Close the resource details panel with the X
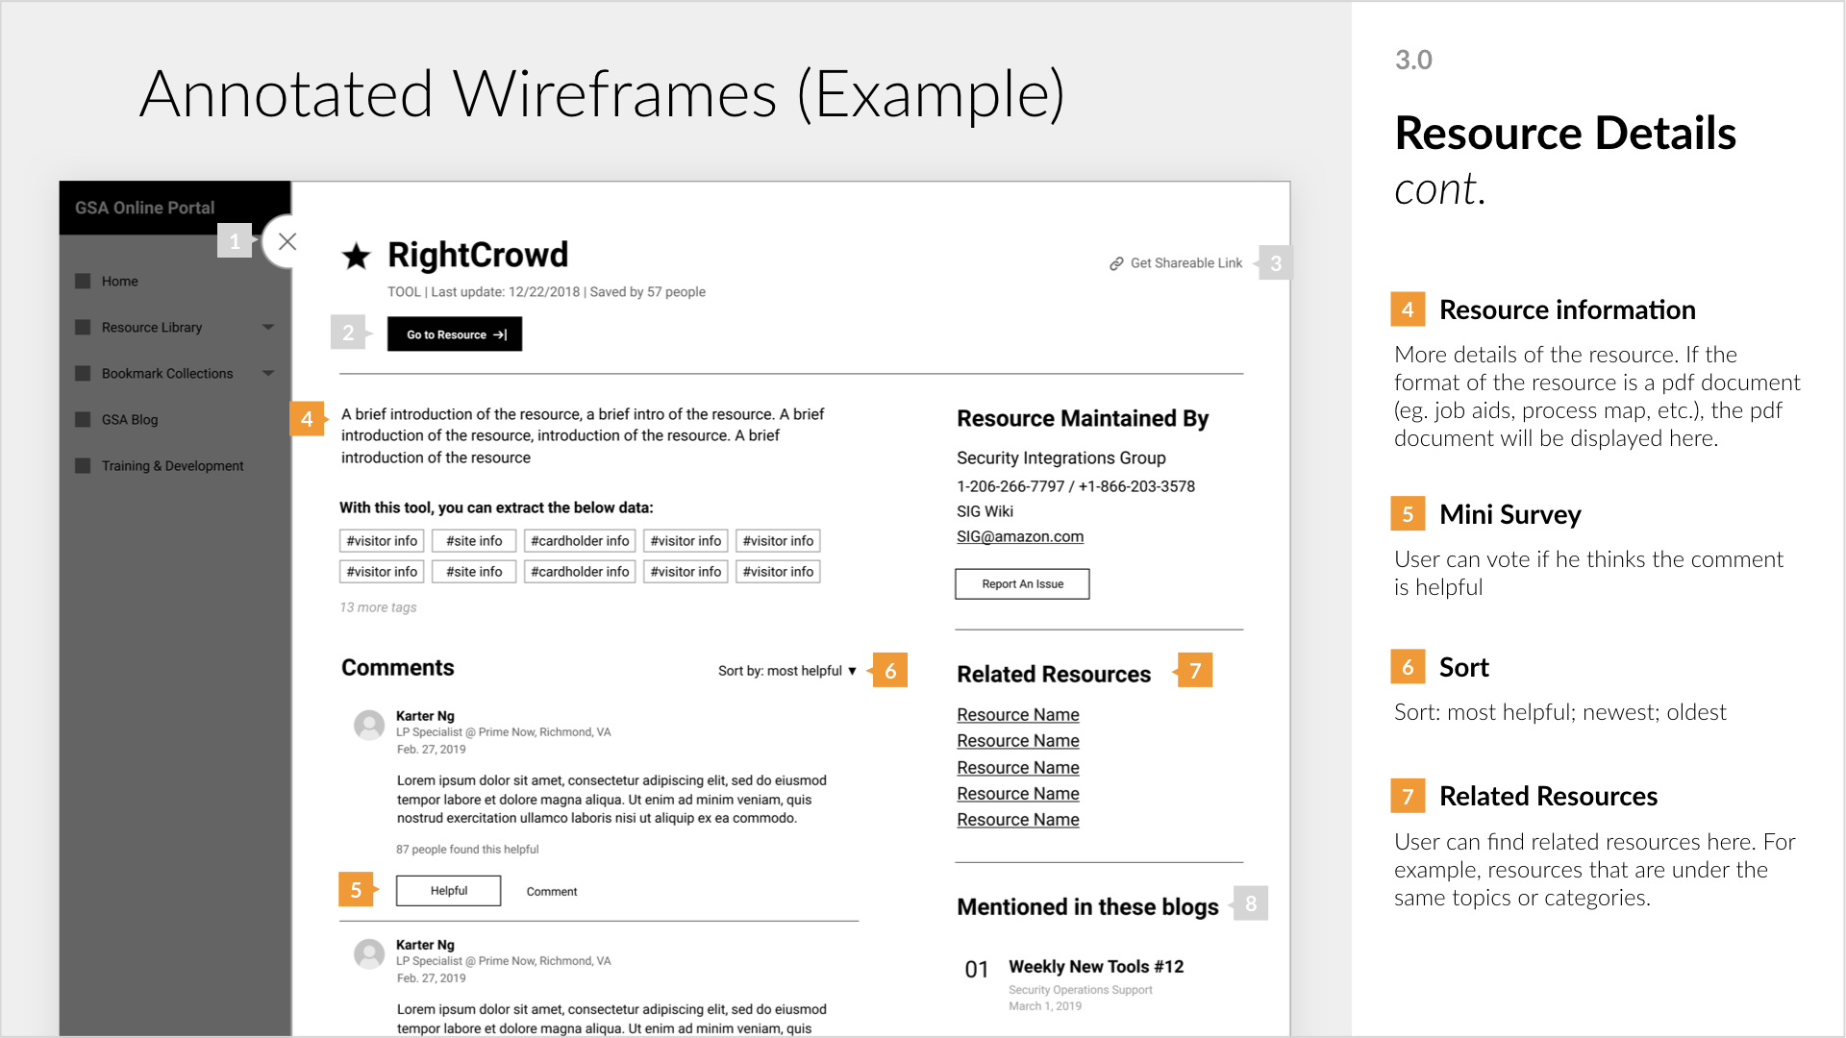1846x1038 pixels. pyautogui.click(x=287, y=241)
